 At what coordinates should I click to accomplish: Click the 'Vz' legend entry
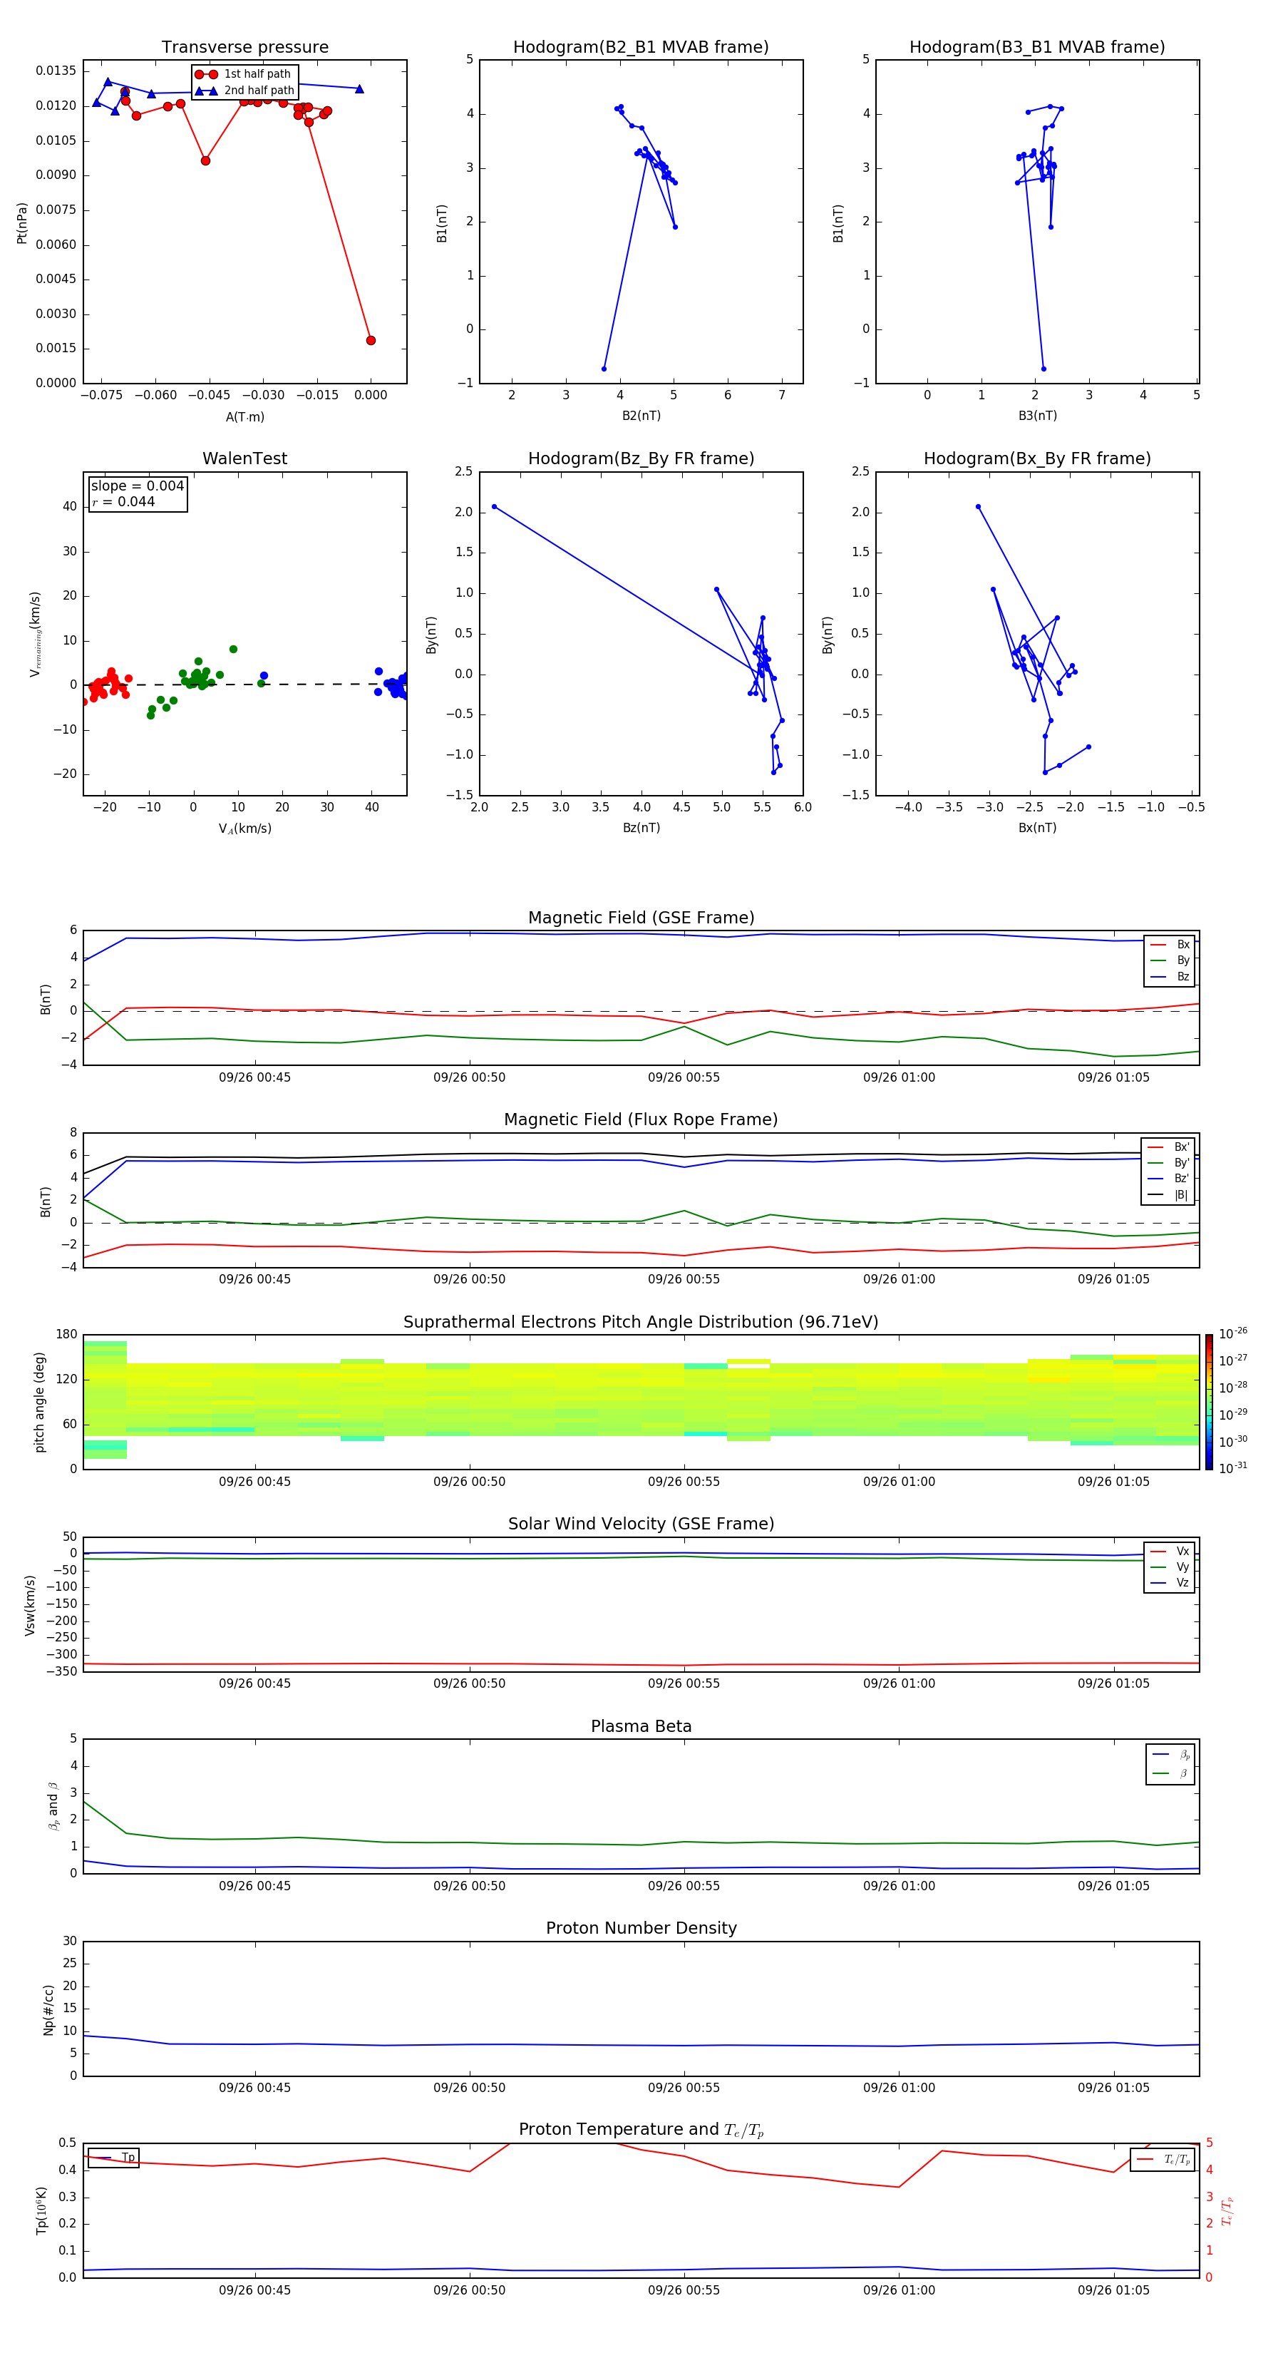pyautogui.click(x=1170, y=1583)
